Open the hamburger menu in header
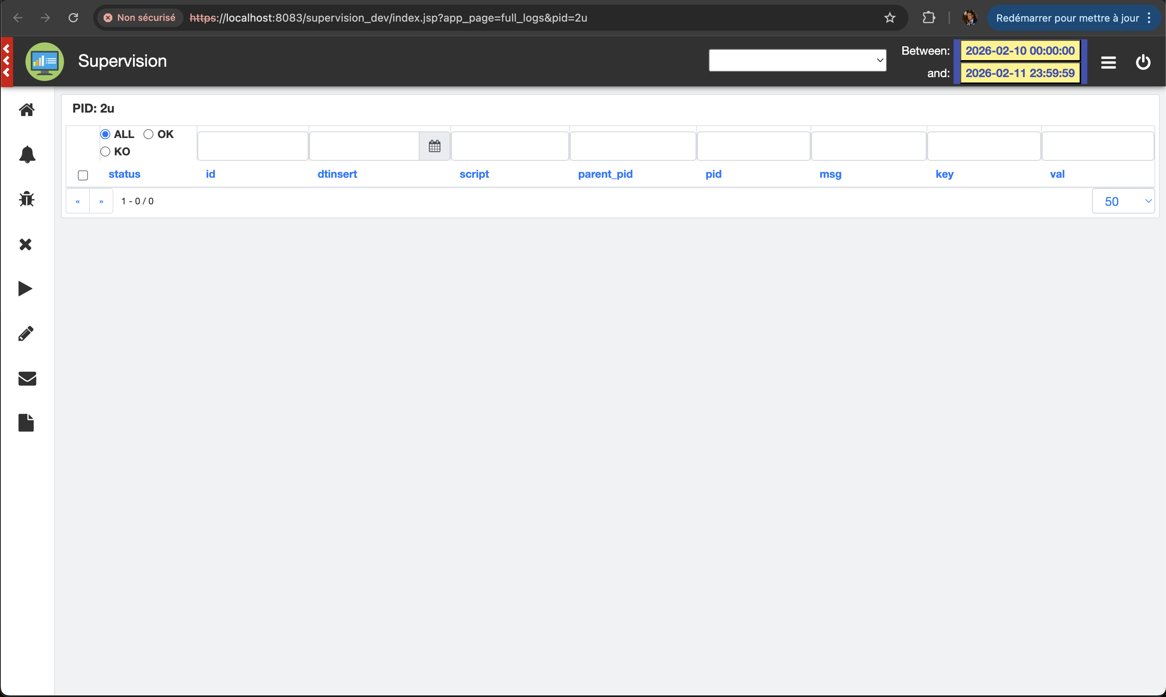 (1108, 62)
